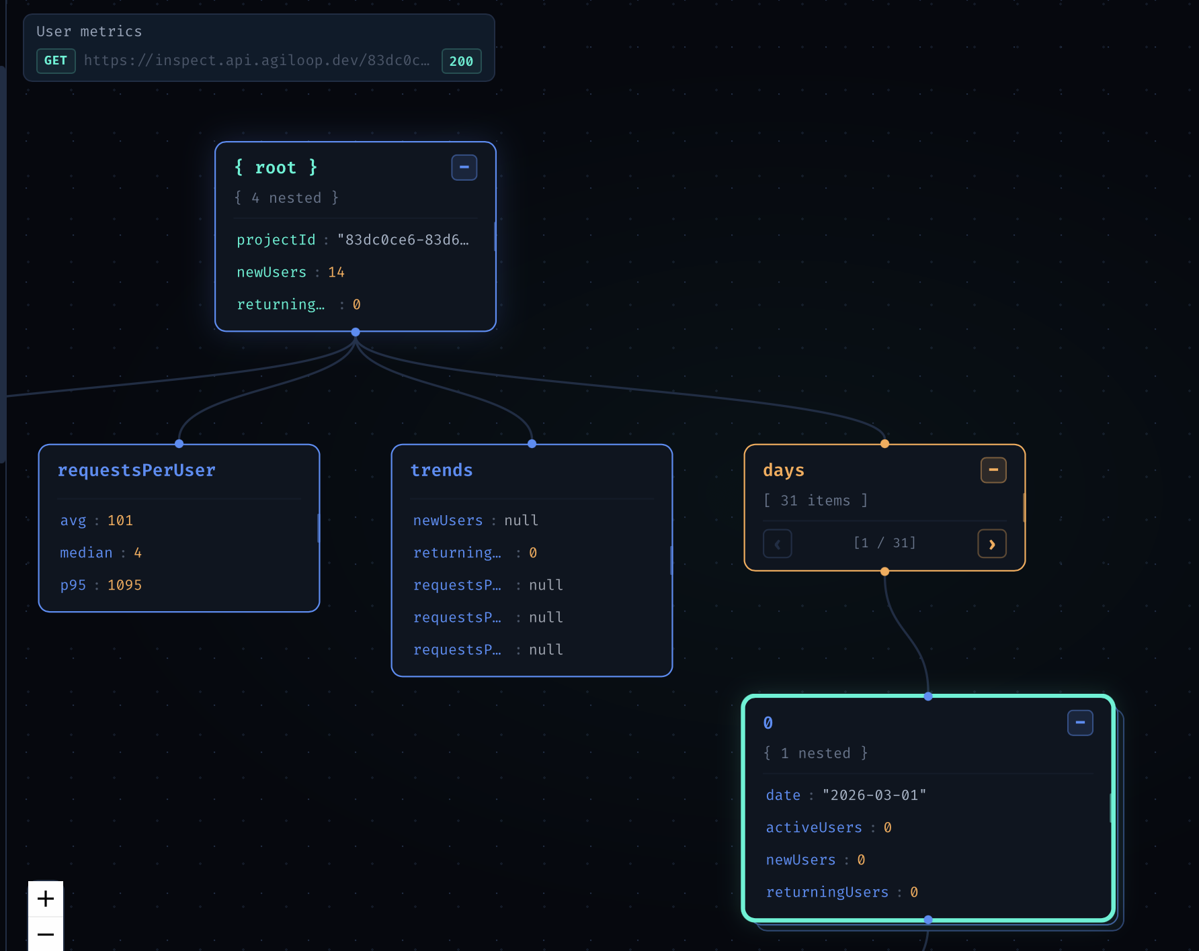Select the requestsPerUser node header
Image resolution: width=1199 pixels, height=951 pixels.
(x=137, y=470)
